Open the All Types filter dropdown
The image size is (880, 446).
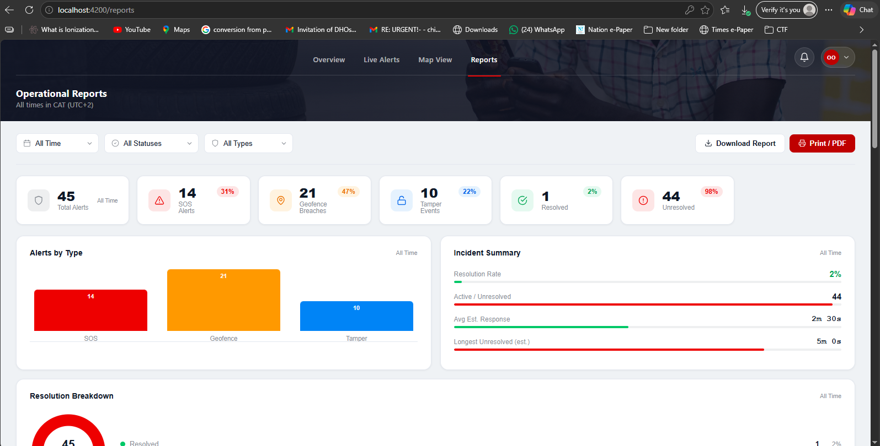[x=248, y=143]
